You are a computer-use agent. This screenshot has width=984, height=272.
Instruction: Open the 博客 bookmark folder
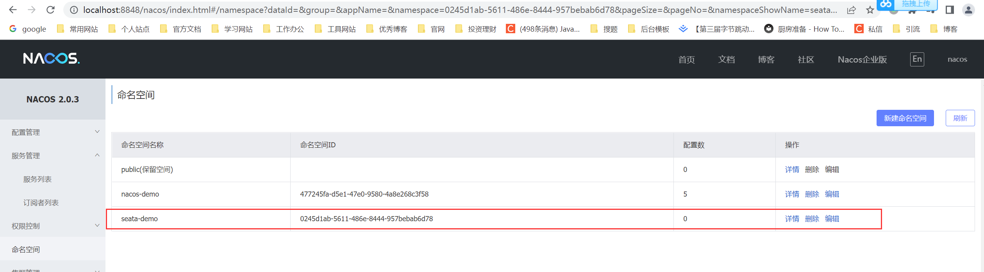coord(944,29)
